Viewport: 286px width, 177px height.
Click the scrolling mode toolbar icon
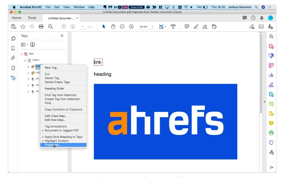(173, 27)
